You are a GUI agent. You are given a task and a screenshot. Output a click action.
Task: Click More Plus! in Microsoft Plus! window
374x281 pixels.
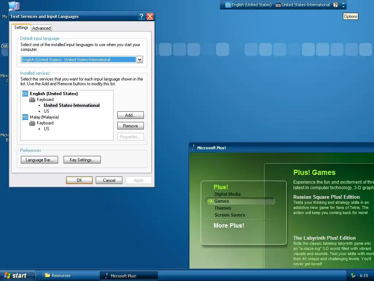[229, 225]
